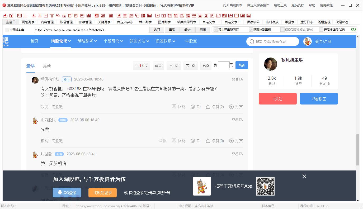This screenshot has height=209, width=363.
Task: Click 回复 reply icon on 山西股民's comment
Action: (178, 141)
